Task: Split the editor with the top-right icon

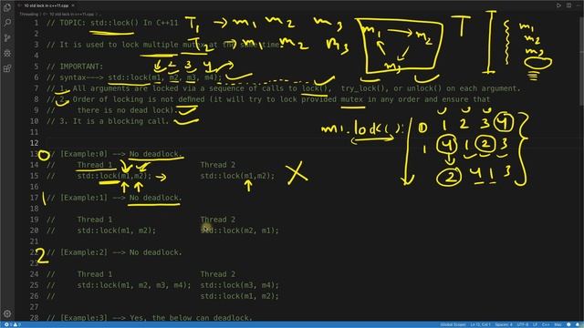Action: click(x=569, y=5)
